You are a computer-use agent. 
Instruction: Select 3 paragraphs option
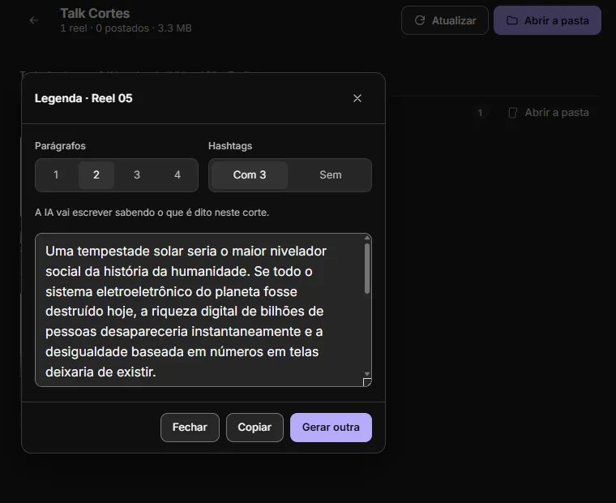[x=137, y=175]
